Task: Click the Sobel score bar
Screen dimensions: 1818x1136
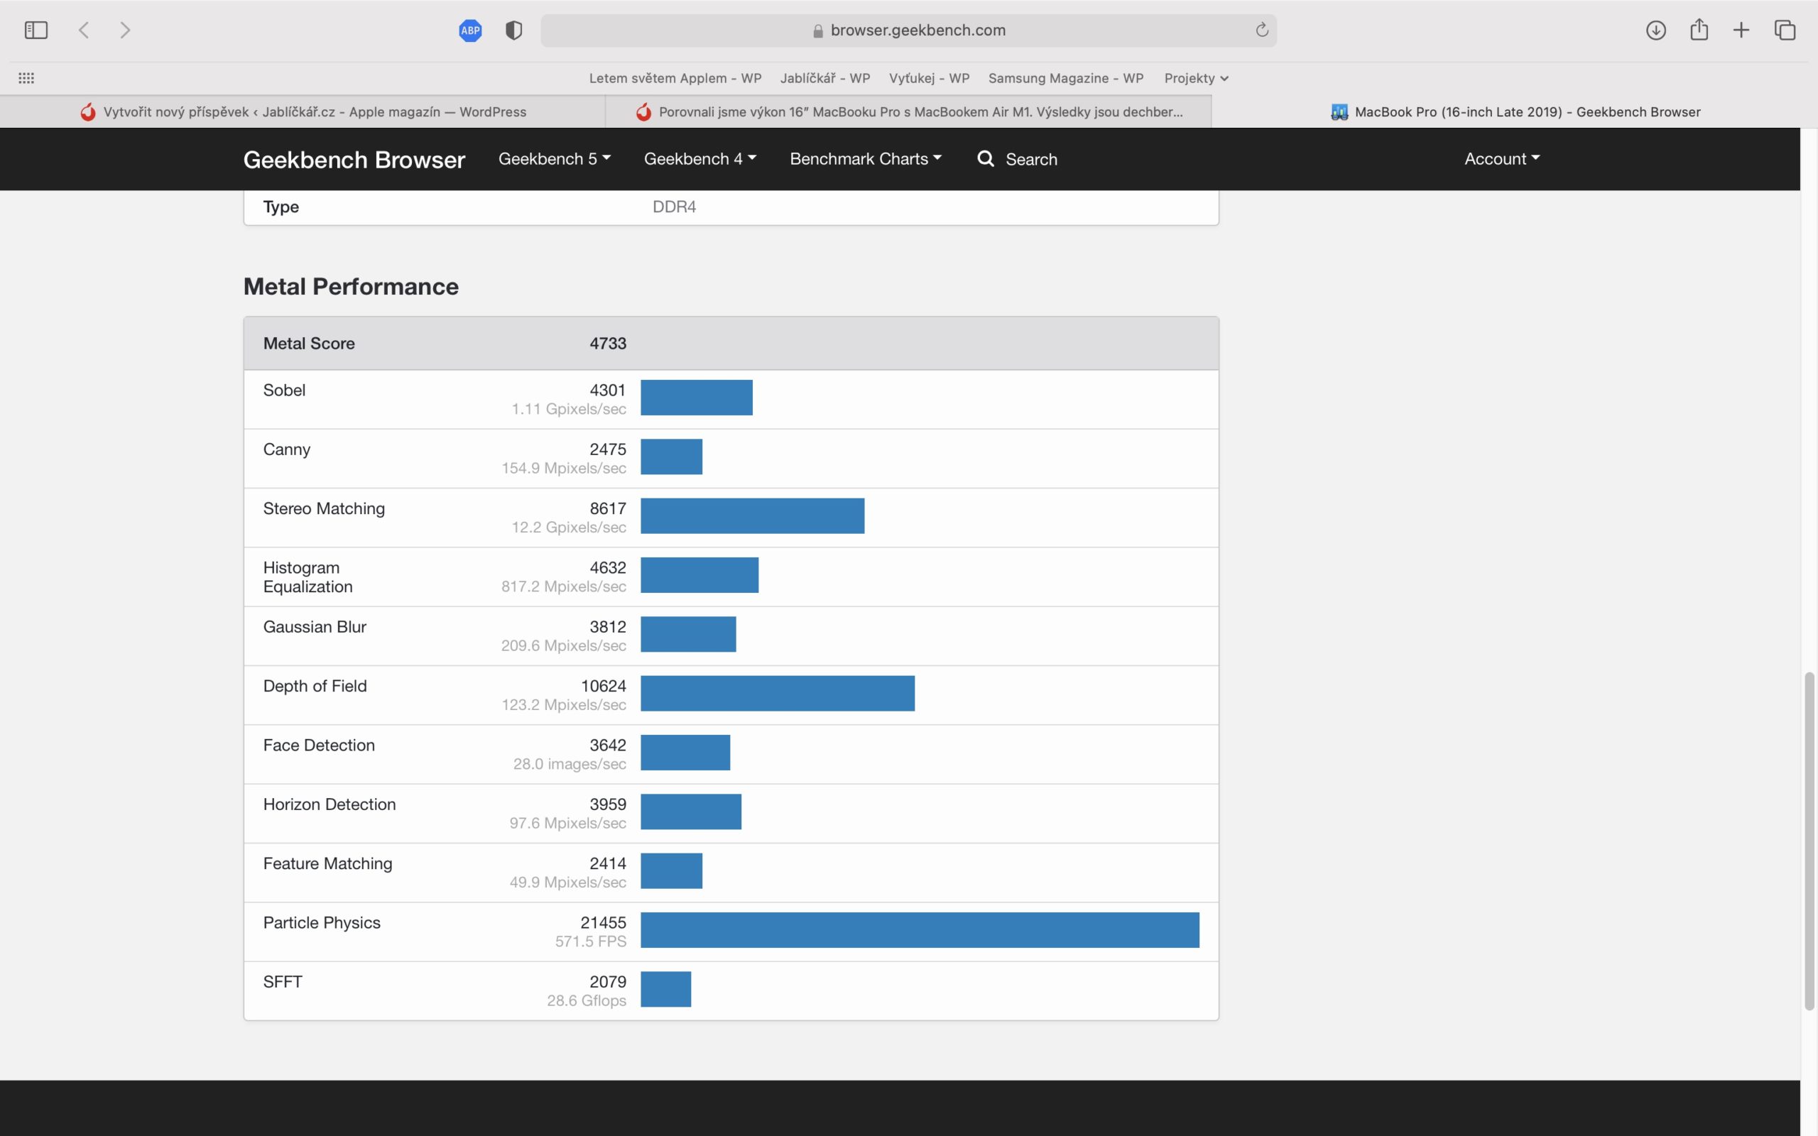Action: coord(697,398)
